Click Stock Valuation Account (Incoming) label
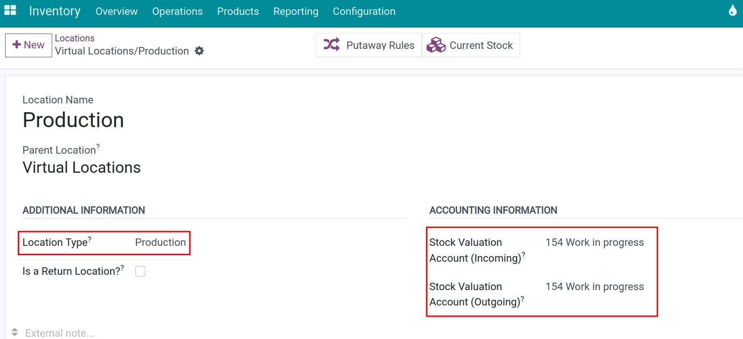The image size is (743, 339). [477, 250]
